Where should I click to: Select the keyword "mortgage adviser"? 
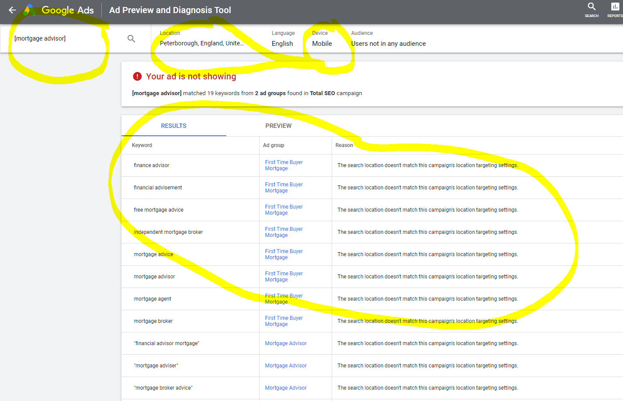click(x=156, y=366)
